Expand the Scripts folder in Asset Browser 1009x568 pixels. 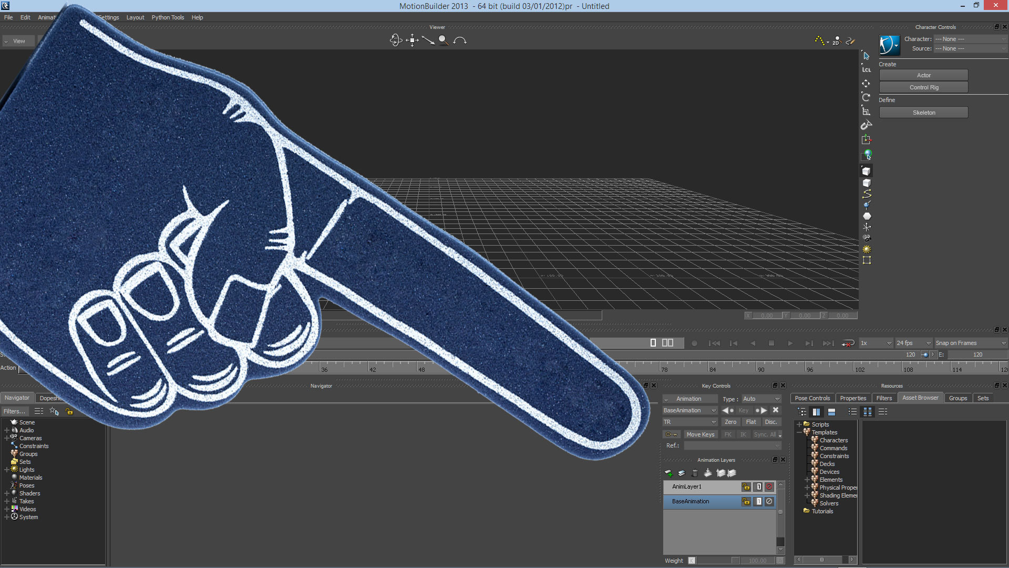click(x=799, y=424)
